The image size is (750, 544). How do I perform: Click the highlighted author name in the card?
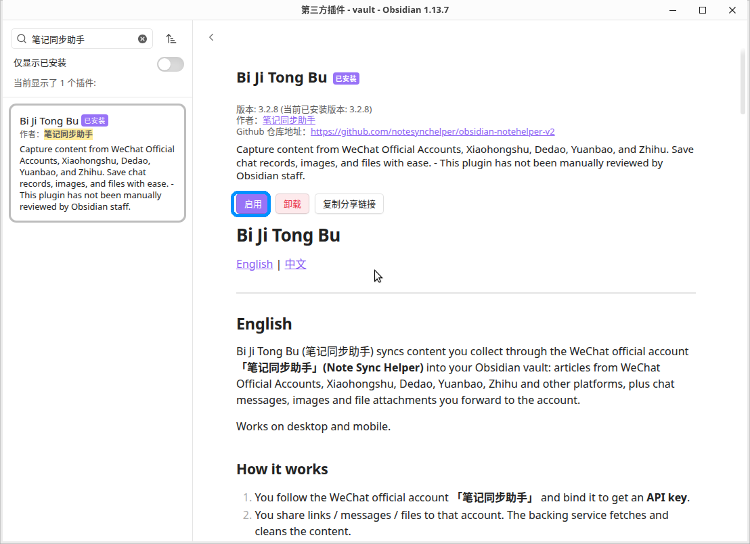pos(68,135)
